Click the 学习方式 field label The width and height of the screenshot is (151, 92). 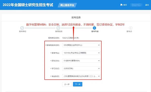56,68
